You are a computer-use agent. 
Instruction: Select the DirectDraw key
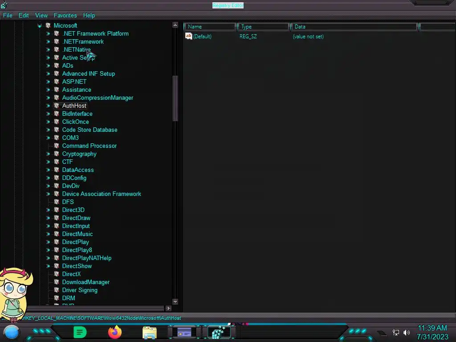(x=76, y=218)
